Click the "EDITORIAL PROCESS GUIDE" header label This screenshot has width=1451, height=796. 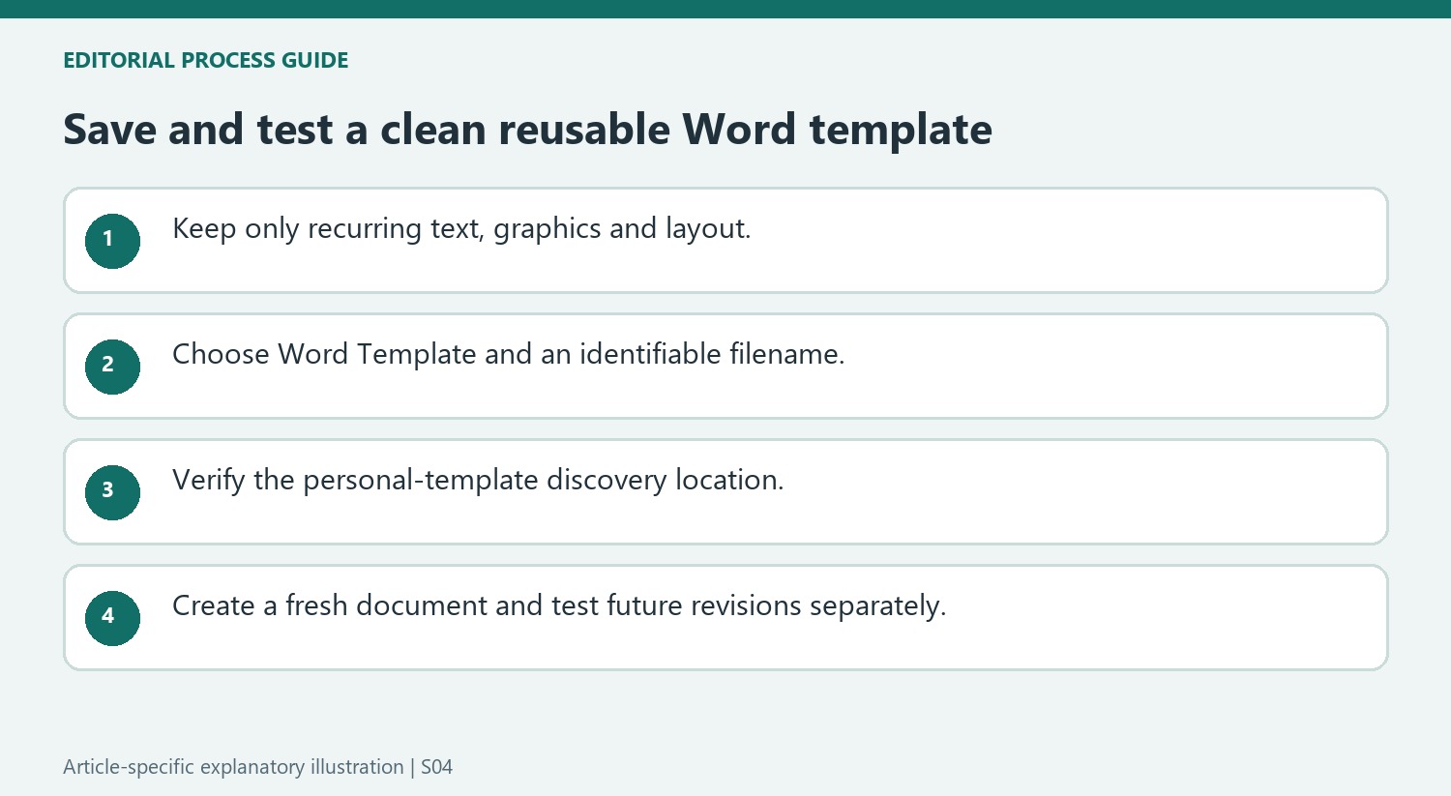tap(205, 60)
